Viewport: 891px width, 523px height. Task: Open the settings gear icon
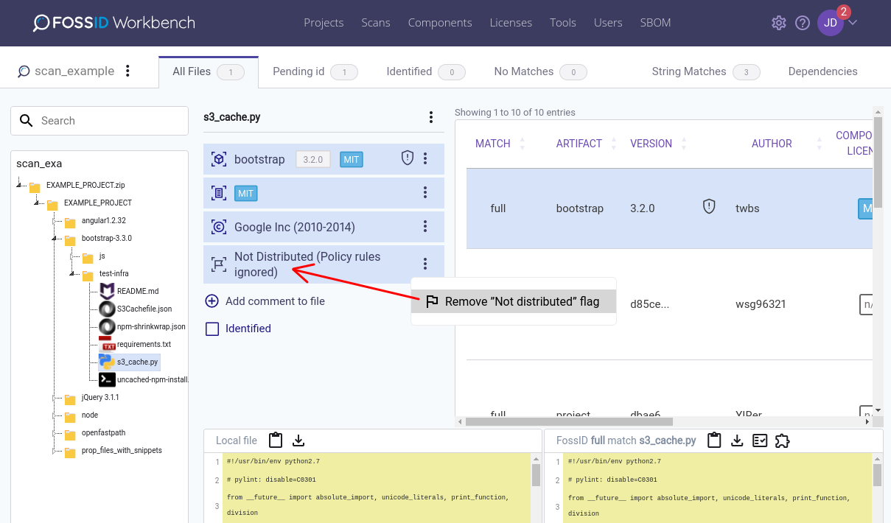click(779, 23)
